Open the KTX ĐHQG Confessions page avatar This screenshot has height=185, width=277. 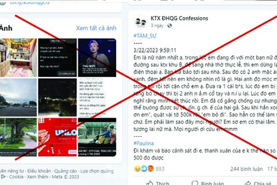(141, 22)
